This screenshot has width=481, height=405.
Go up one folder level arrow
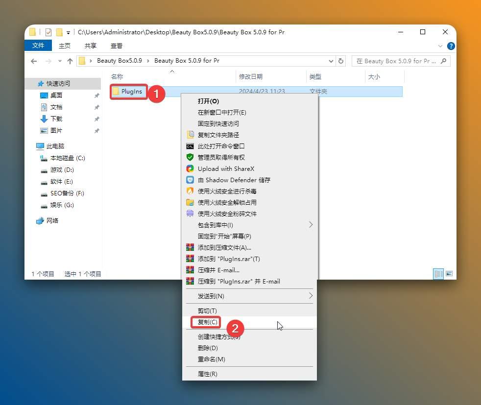(x=70, y=61)
